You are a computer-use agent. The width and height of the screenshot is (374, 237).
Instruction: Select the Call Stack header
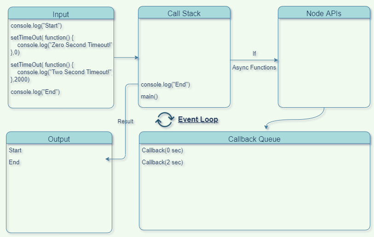click(x=184, y=13)
